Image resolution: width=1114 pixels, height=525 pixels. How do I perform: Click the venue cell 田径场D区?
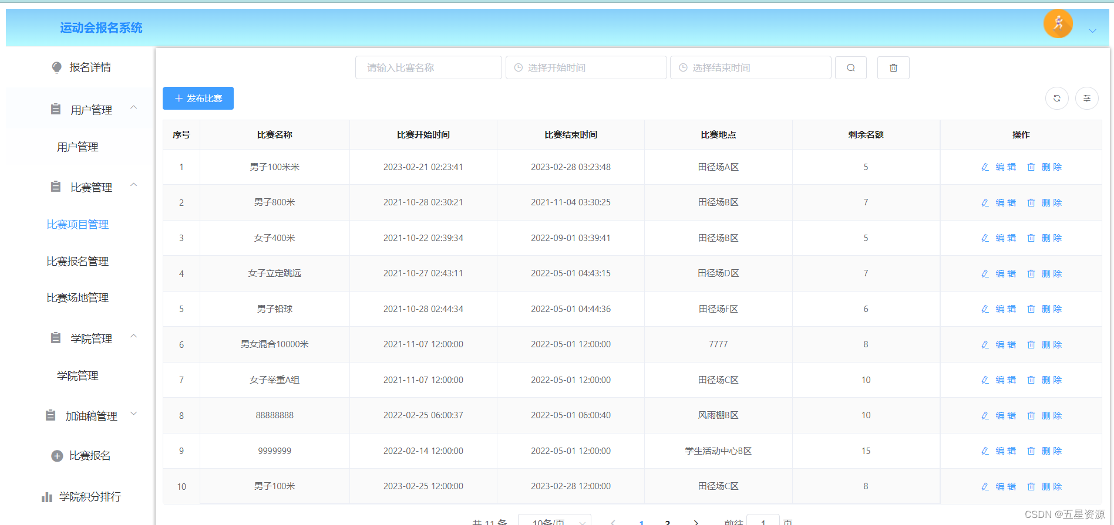coord(718,273)
